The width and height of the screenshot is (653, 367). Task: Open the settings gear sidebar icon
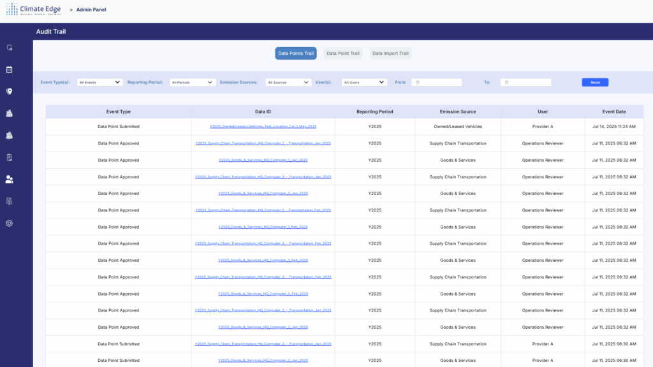(9, 223)
